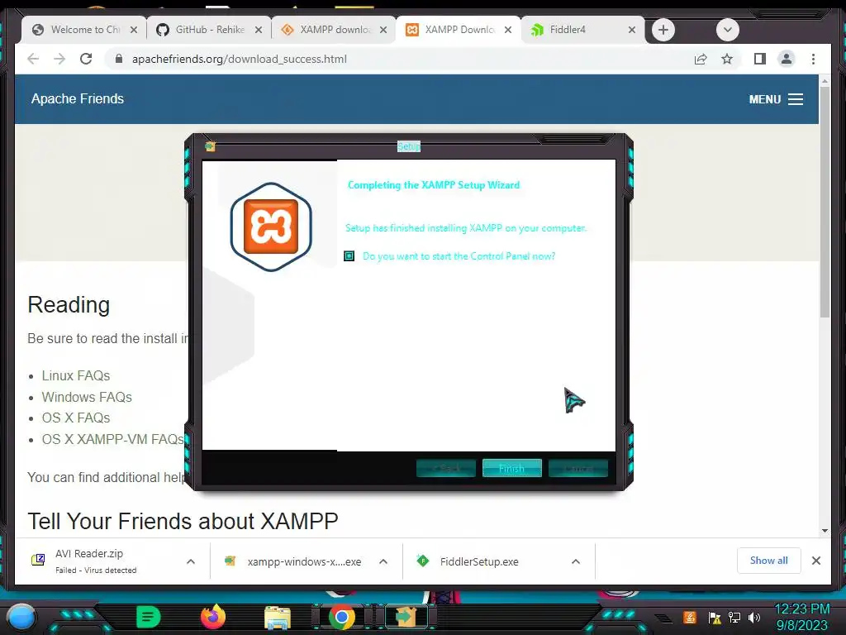
Task: Open the OS X FAQs link
Action: tap(76, 418)
